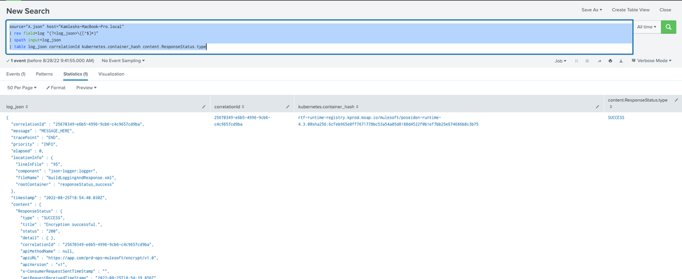Open the Format table options

56,87
